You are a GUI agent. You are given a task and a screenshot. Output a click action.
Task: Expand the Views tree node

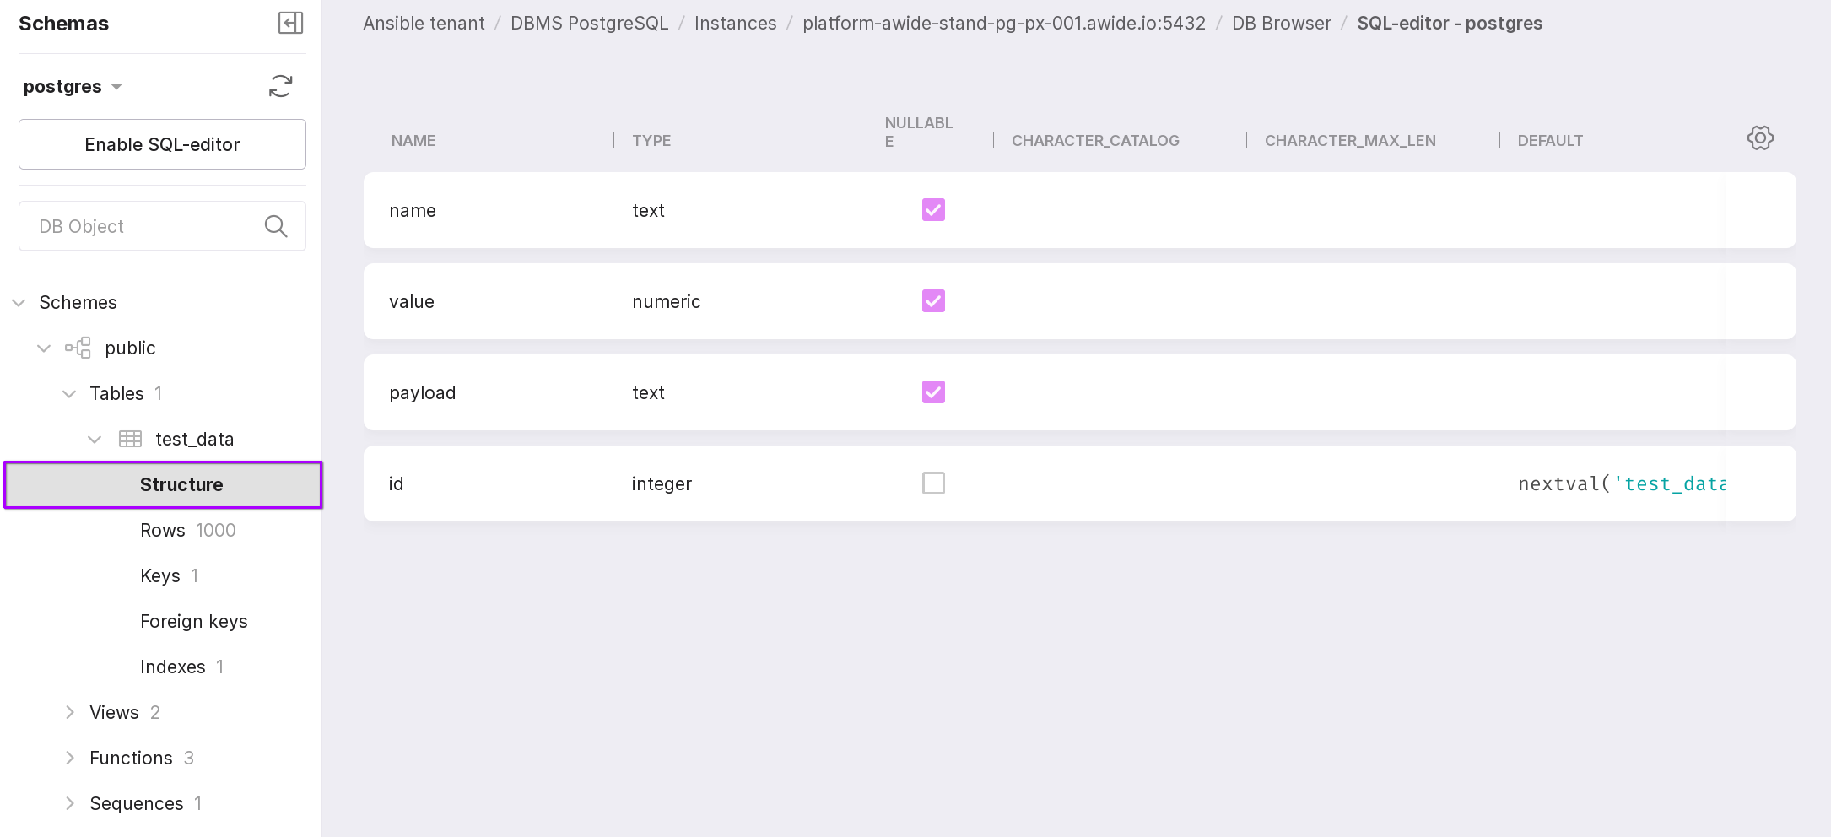(x=70, y=713)
